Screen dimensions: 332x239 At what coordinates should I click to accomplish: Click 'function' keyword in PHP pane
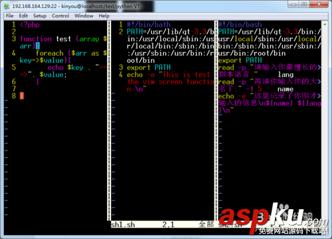(36, 39)
